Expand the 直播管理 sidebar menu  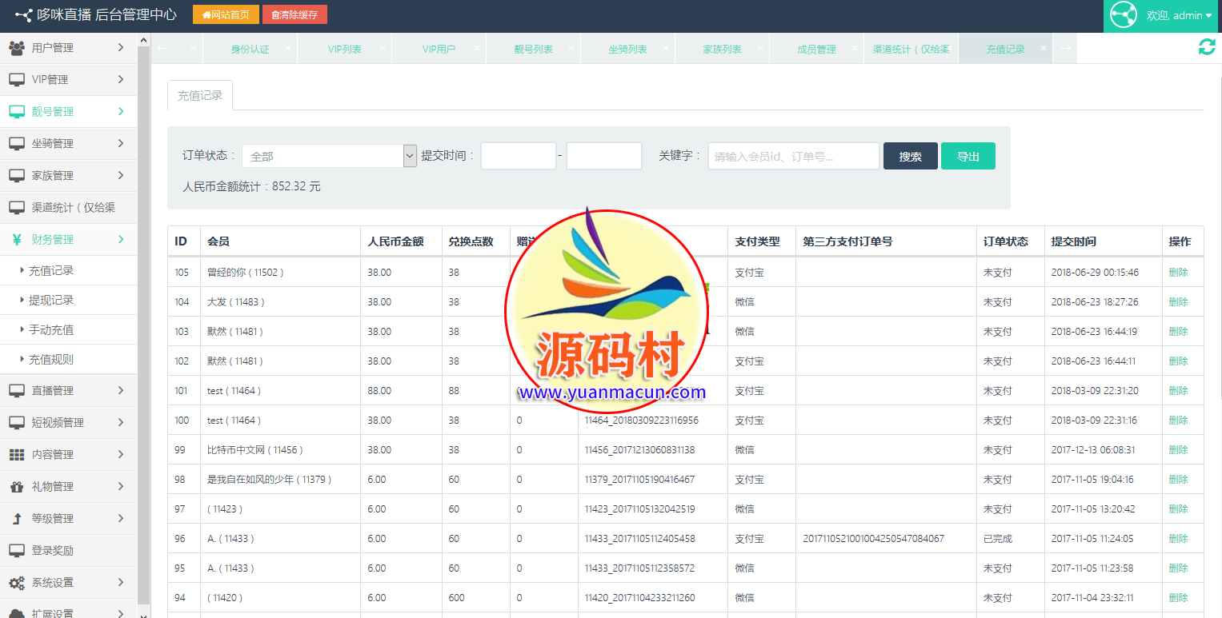click(x=68, y=390)
